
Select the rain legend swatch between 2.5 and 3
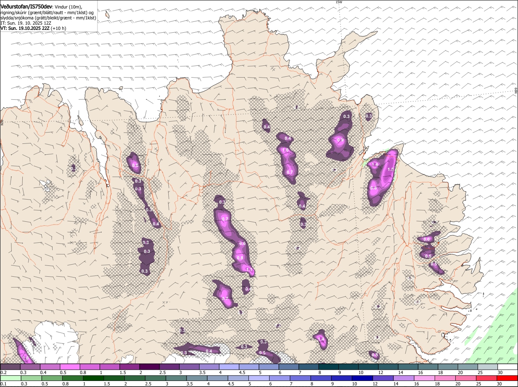155,378
